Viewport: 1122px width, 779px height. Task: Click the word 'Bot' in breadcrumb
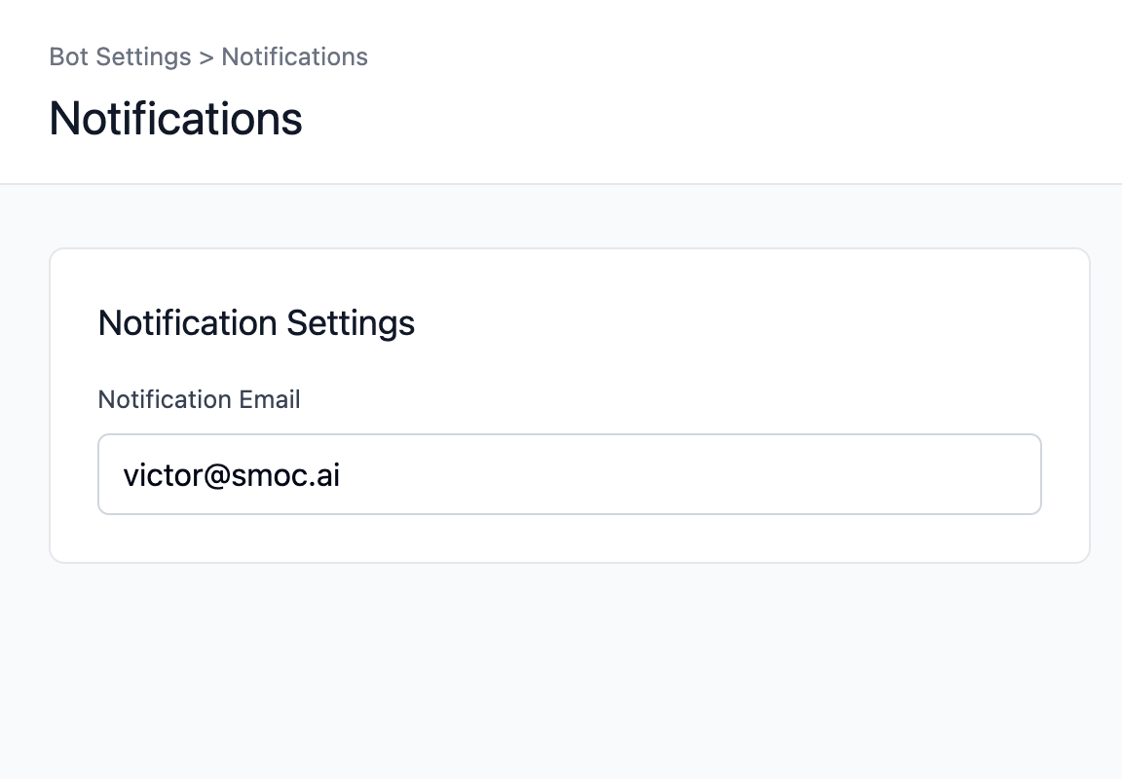(x=68, y=57)
